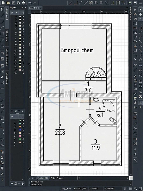Select the hatch pattern tool in top toolbar
Image resolution: width=143 pixels, height=191 pixels.
[91, 3]
